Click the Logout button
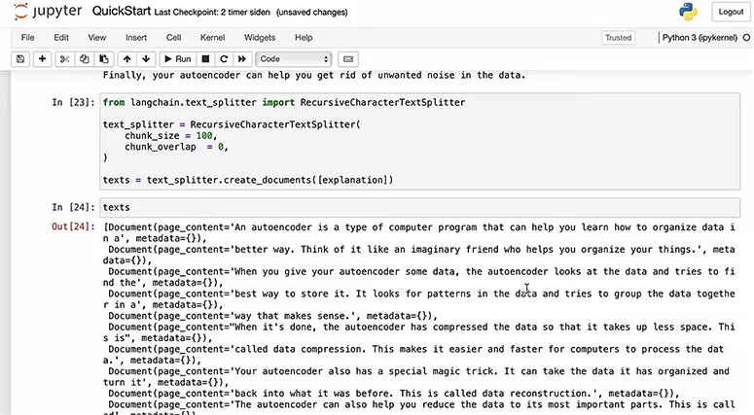Viewport: 754px width, 415px height. [x=730, y=12]
